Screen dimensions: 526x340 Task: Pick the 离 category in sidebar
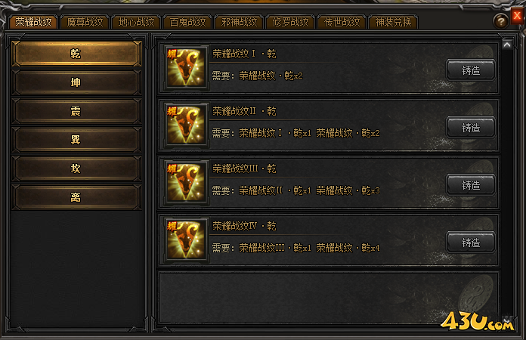[x=76, y=197]
